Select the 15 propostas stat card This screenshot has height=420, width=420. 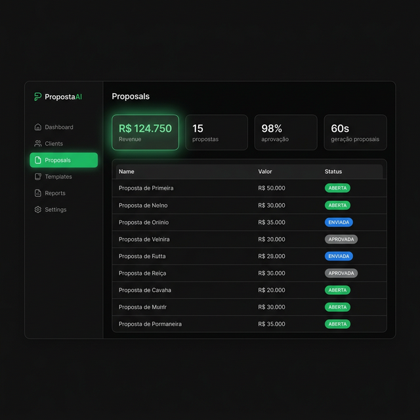click(x=217, y=133)
